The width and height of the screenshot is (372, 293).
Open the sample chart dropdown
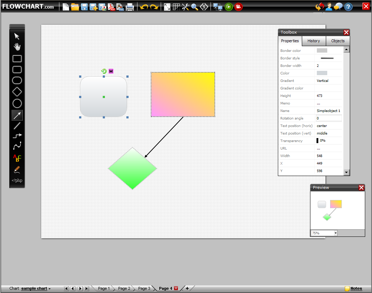coord(35,288)
